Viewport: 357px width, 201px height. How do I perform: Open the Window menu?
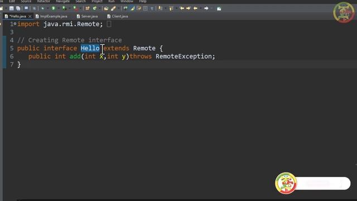coord(127,1)
